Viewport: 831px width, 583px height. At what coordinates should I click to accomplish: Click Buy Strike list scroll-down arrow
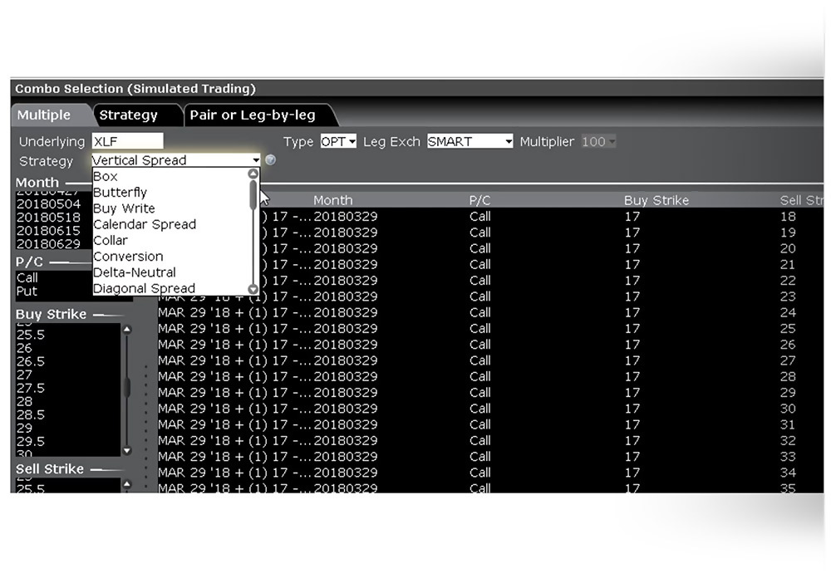point(126,451)
